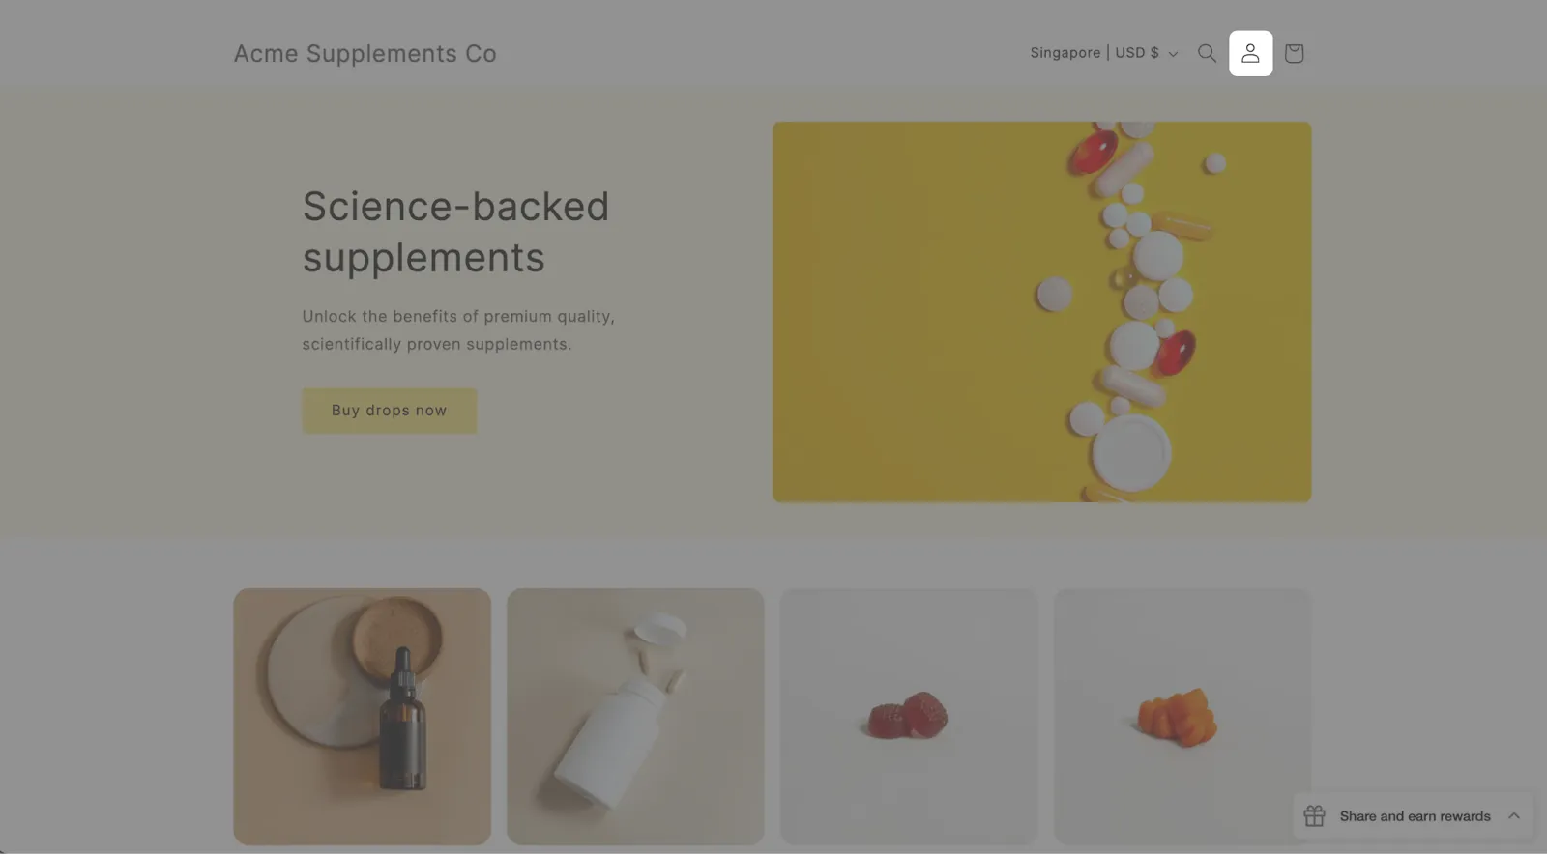Click the search magnifier icon
Screen dimensions: 1547x854
tap(1207, 53)
